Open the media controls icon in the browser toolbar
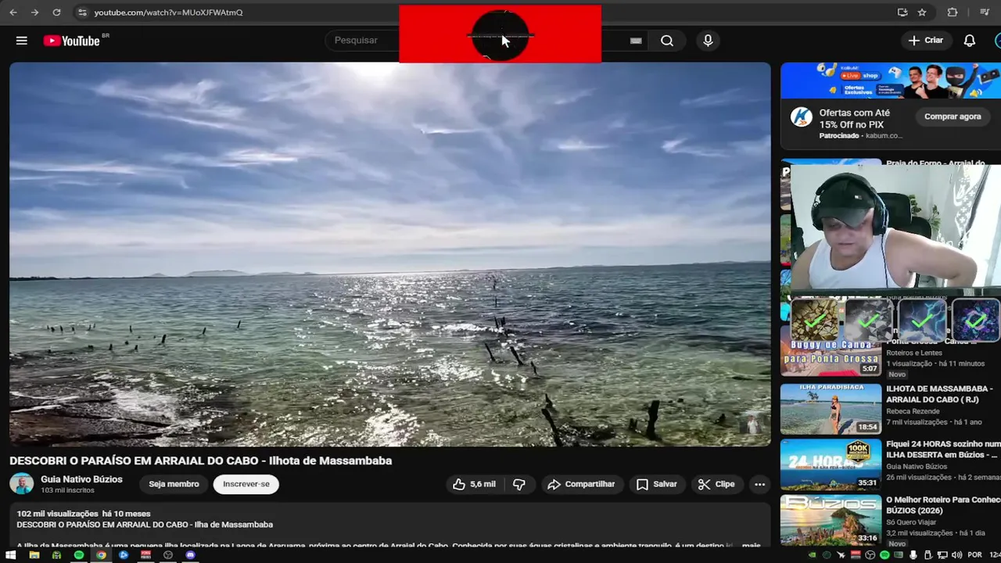Image resolution: width=1001 pixels, height=563 pixels. point(984,13)
